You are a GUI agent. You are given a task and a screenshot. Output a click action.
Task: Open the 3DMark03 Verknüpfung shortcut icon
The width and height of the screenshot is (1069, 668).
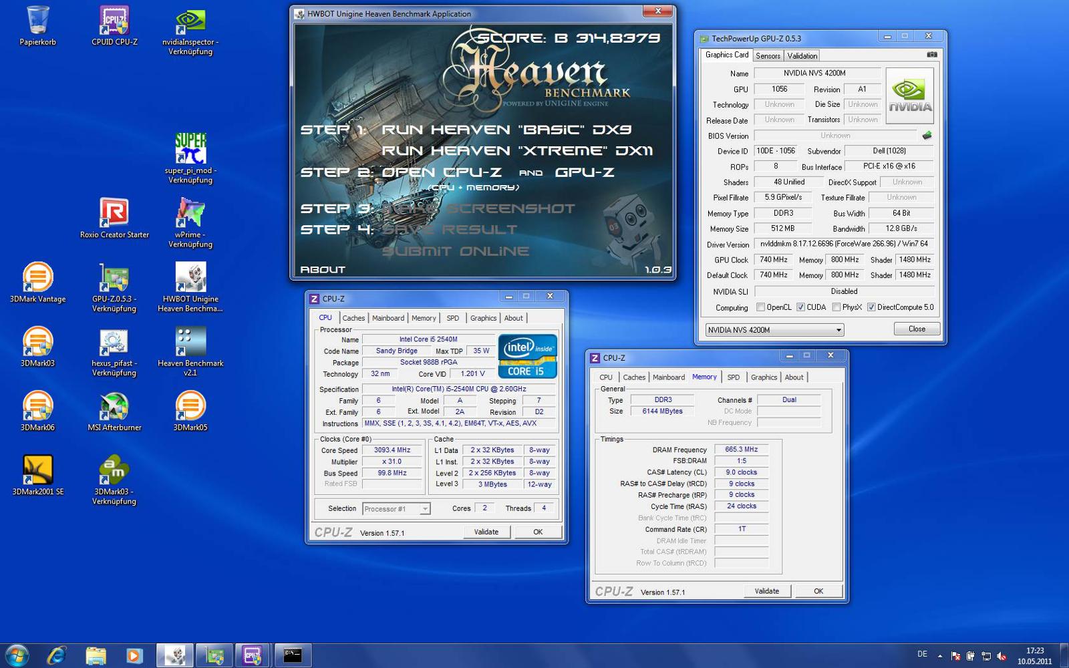(x=114, y=480)
